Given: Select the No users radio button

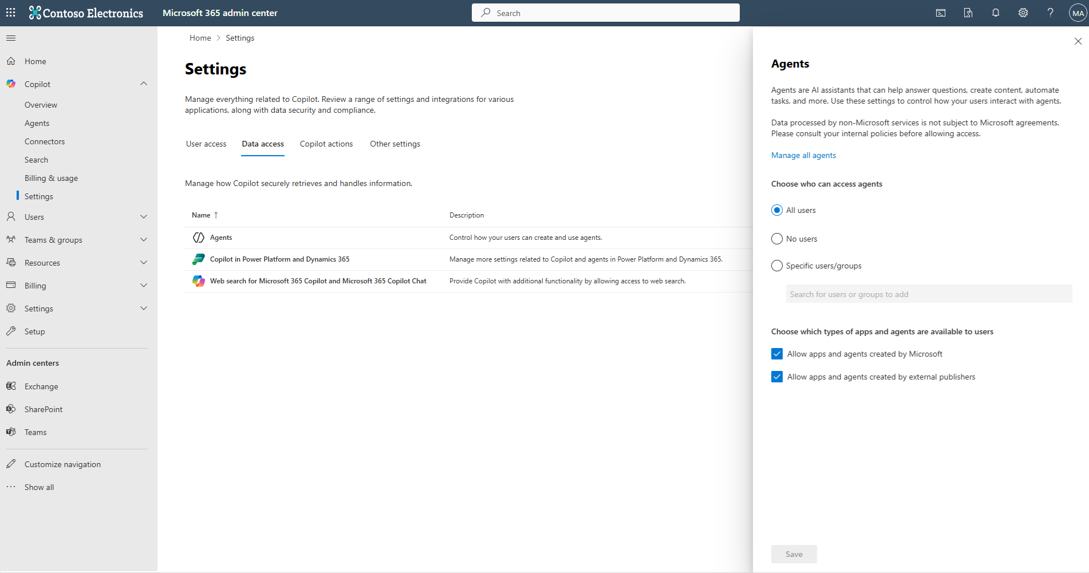Looking at the screenshot, I should pos(776,239).
